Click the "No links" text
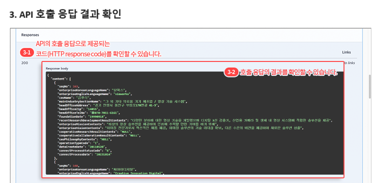This screenshot has width=382, height=183. pyautogui.click(x=349, y=63)
